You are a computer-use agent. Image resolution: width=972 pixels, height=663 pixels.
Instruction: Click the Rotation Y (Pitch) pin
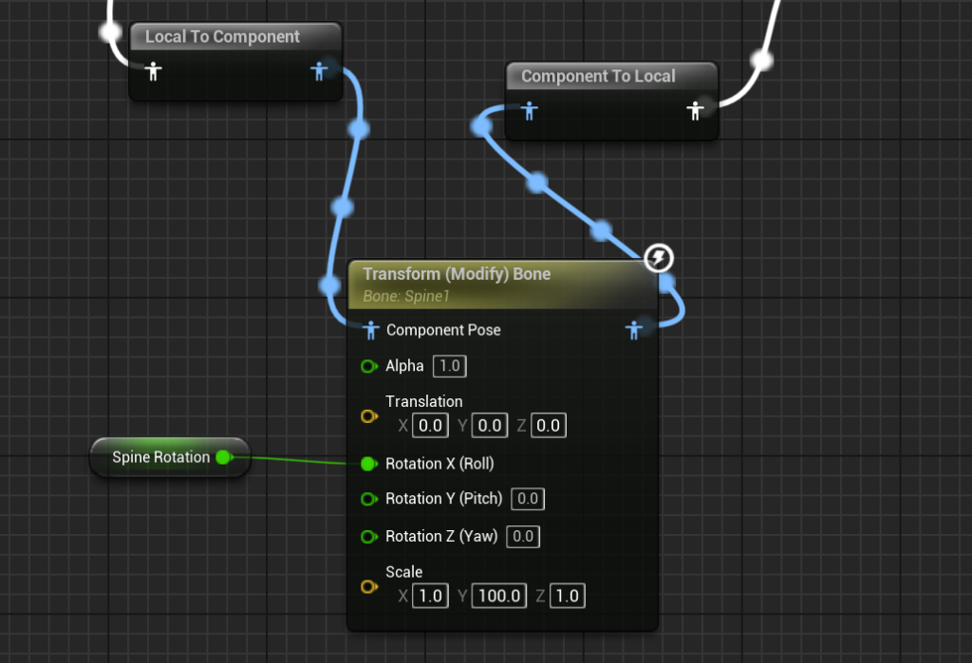368,499
